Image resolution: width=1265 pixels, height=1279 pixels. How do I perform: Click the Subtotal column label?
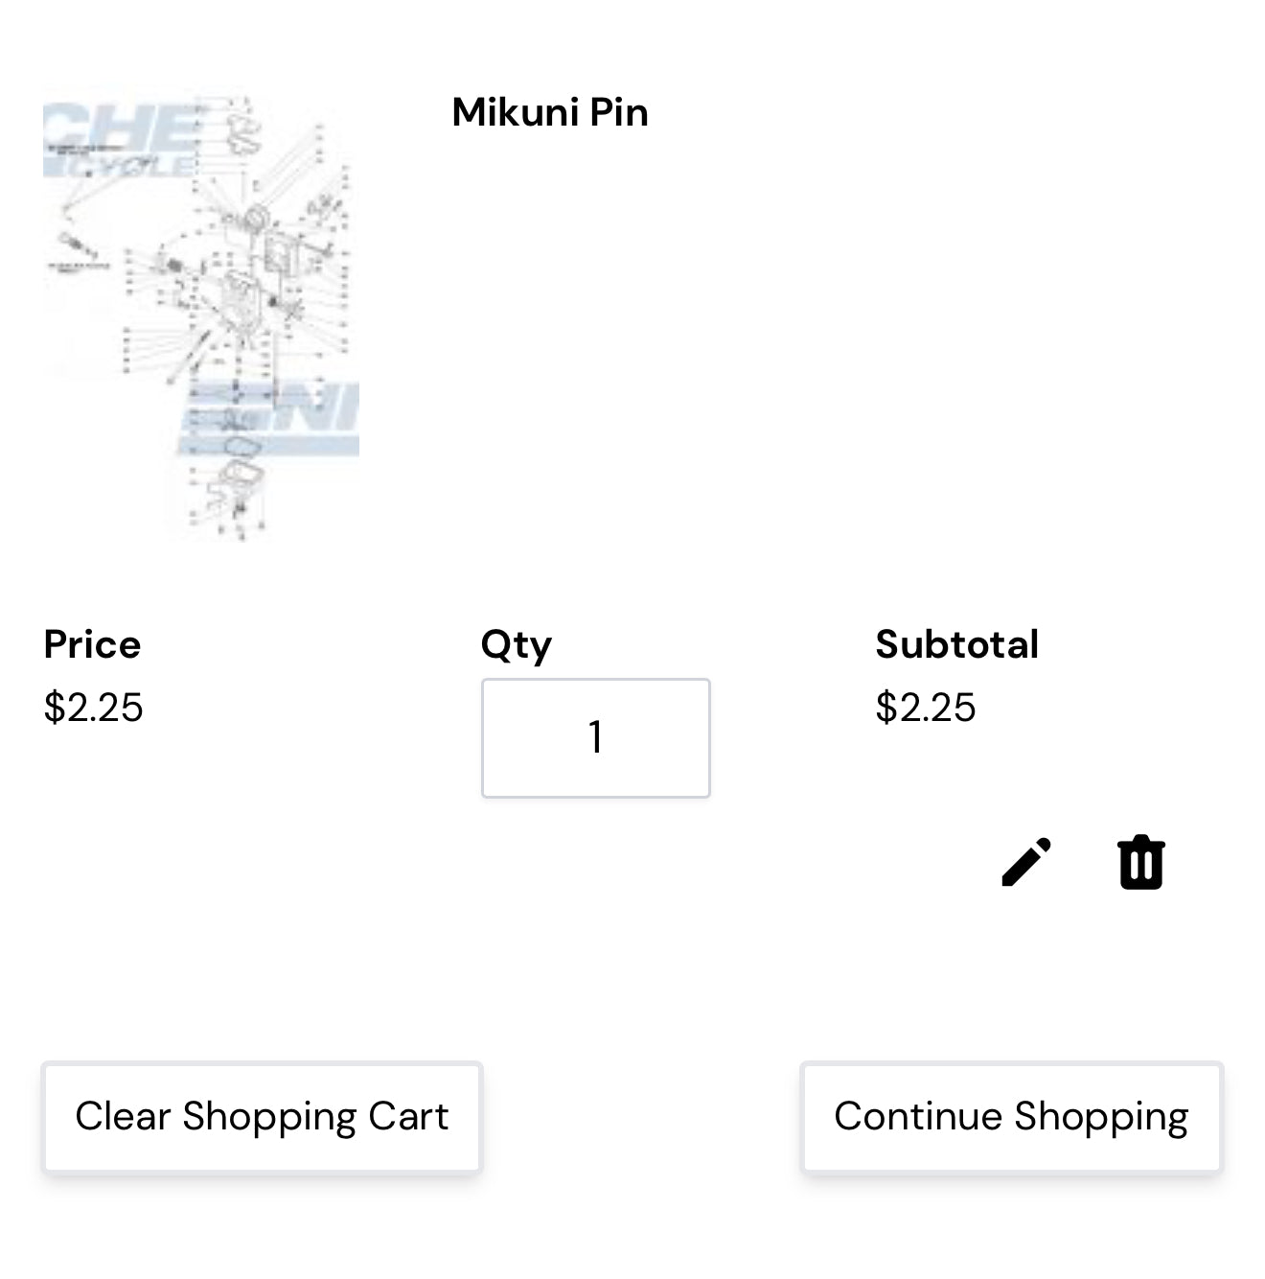tap(956, 644)
